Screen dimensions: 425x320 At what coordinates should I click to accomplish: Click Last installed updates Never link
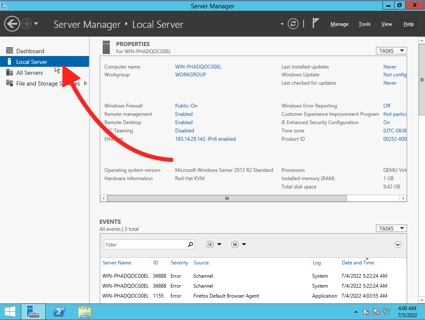point(390,66)
